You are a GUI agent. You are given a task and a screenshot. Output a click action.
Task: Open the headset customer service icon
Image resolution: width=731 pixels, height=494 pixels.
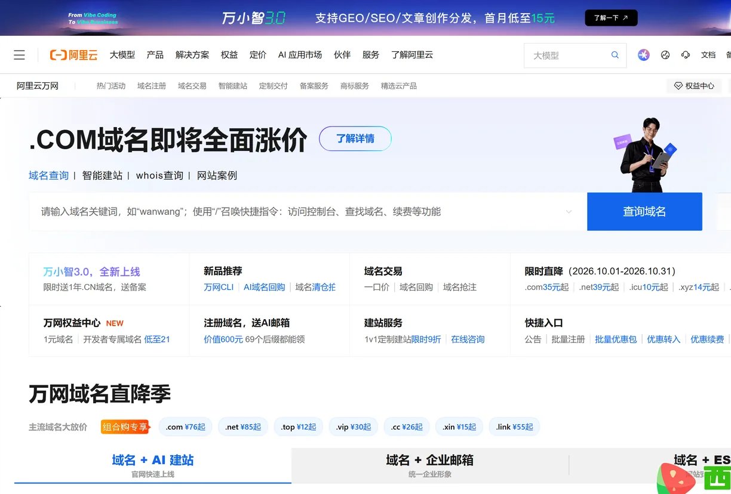click(x=686, y=55)
